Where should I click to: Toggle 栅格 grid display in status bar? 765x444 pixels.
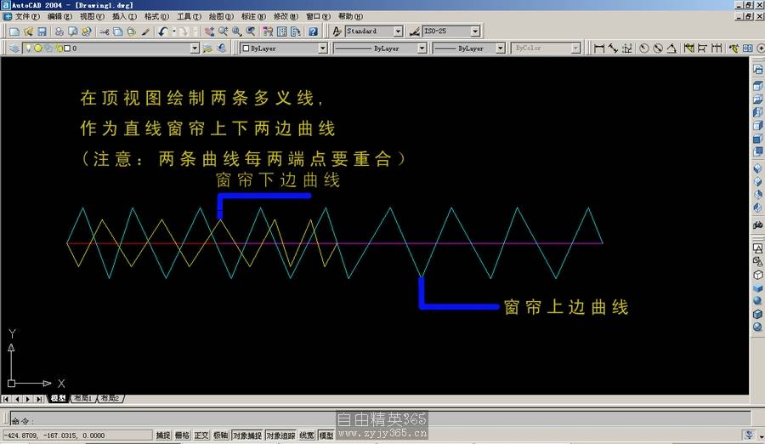182,435
